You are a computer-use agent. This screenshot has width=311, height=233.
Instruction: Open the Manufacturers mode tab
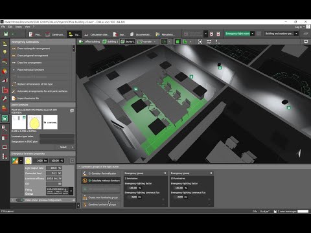(x=165, y=34)
